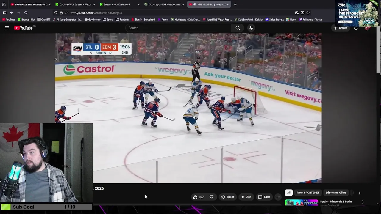This screenshot has width=381, height=214.
Task: Open the Home bookmark
Action: pyautogui.click(x=291, y=20)
